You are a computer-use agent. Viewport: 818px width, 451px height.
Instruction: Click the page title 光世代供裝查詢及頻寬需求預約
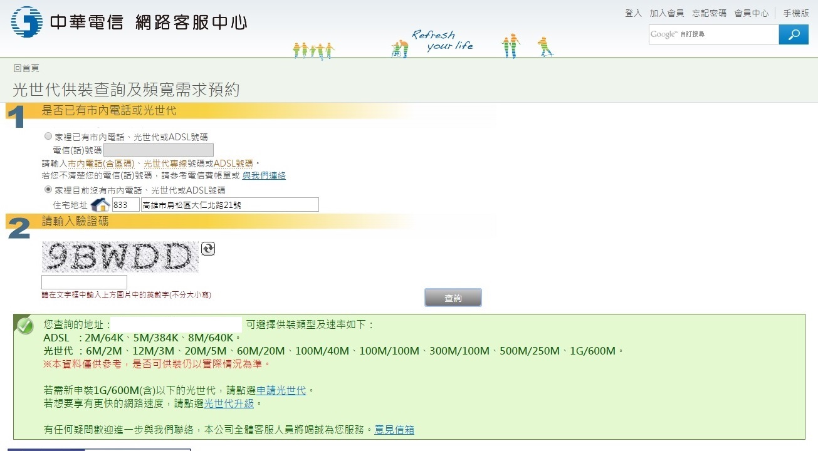tap(127, 90)
